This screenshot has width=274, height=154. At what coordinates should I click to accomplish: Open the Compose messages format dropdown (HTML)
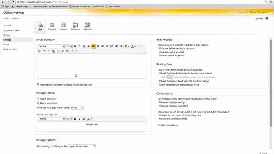coord(77,107)
